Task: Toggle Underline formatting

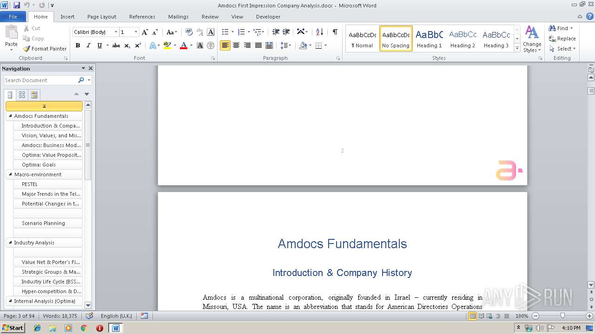Action: (x=99, y=45)
